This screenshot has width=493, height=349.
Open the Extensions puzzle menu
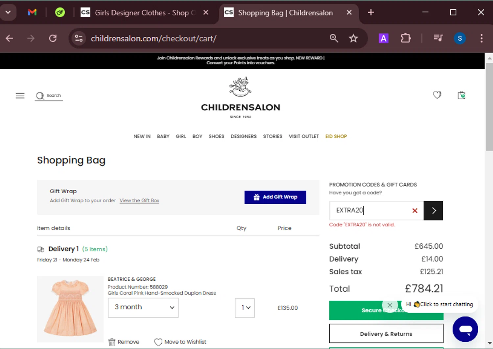pos(406,38)
